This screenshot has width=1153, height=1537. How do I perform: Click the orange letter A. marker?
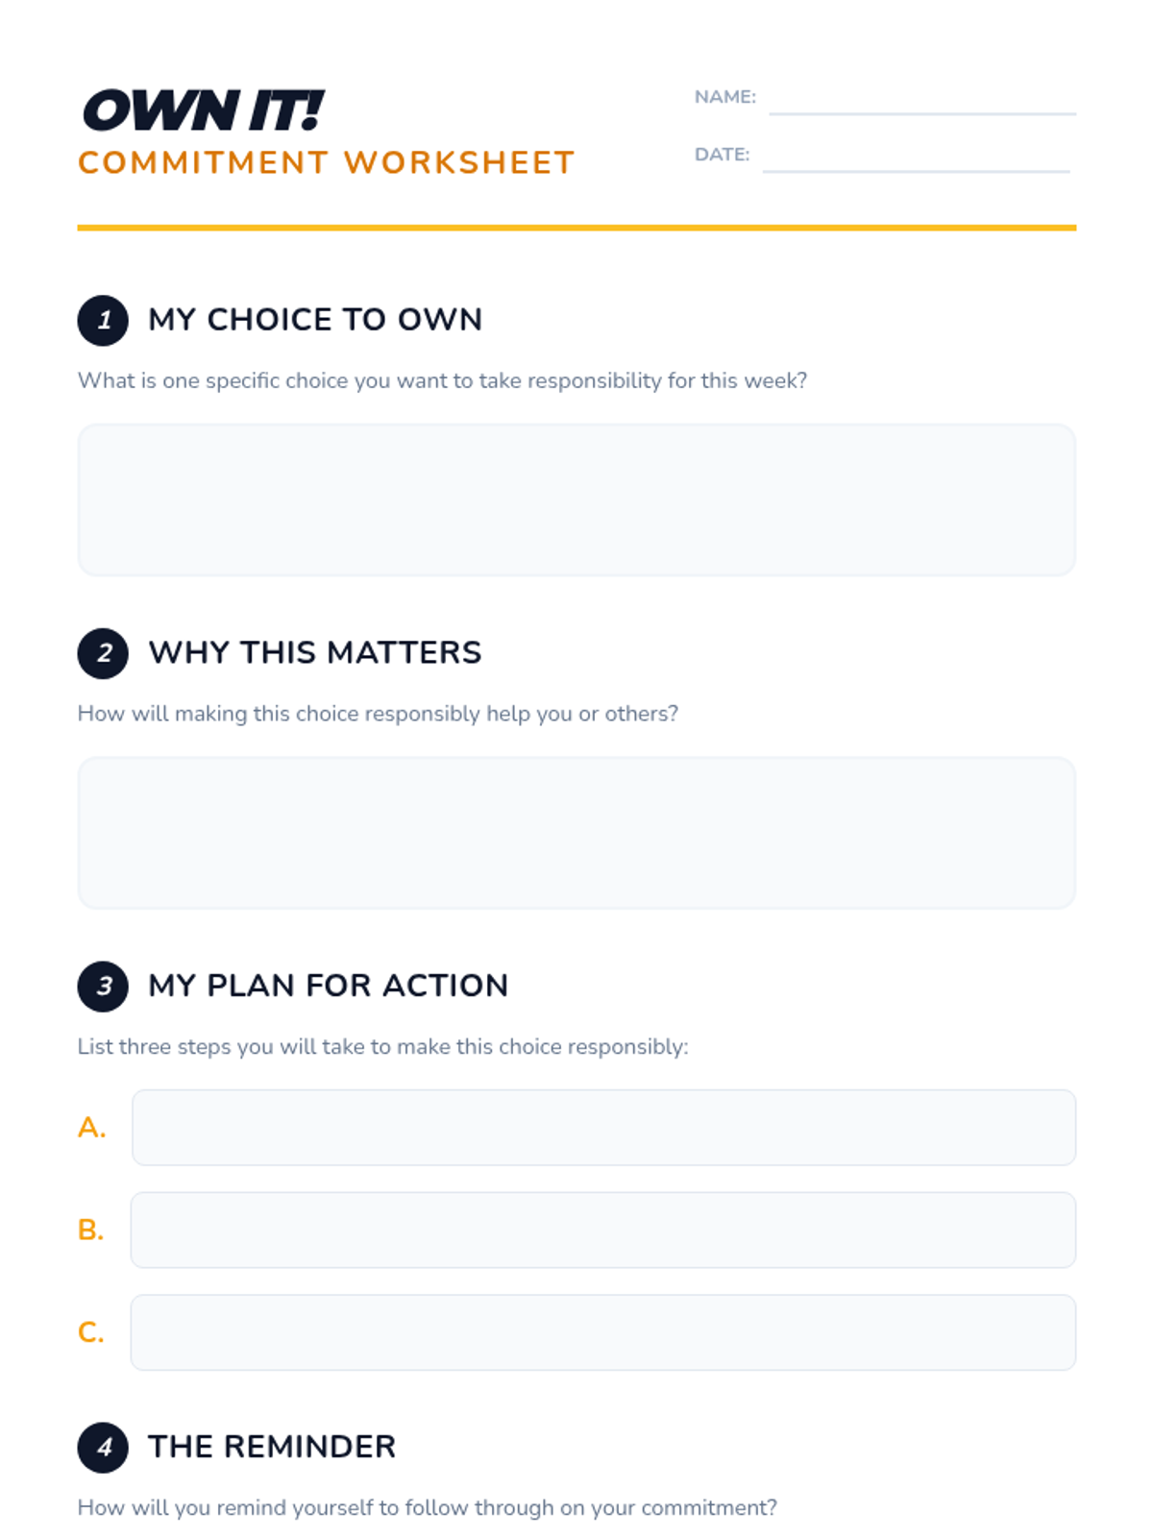point(91,1127)
